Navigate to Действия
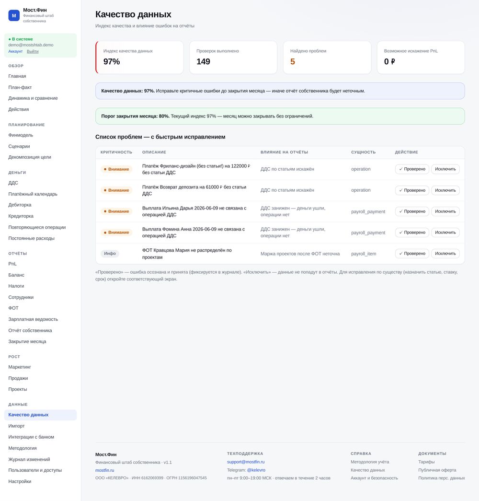This screenshot has height=501, width=479. click(19, 109)
